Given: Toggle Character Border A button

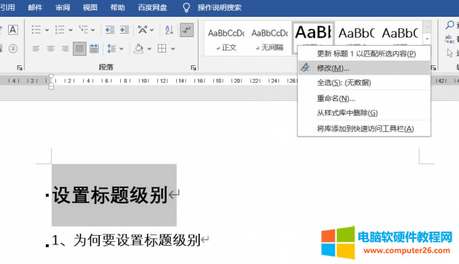Looking at the screenshot, I should point(13,30).
